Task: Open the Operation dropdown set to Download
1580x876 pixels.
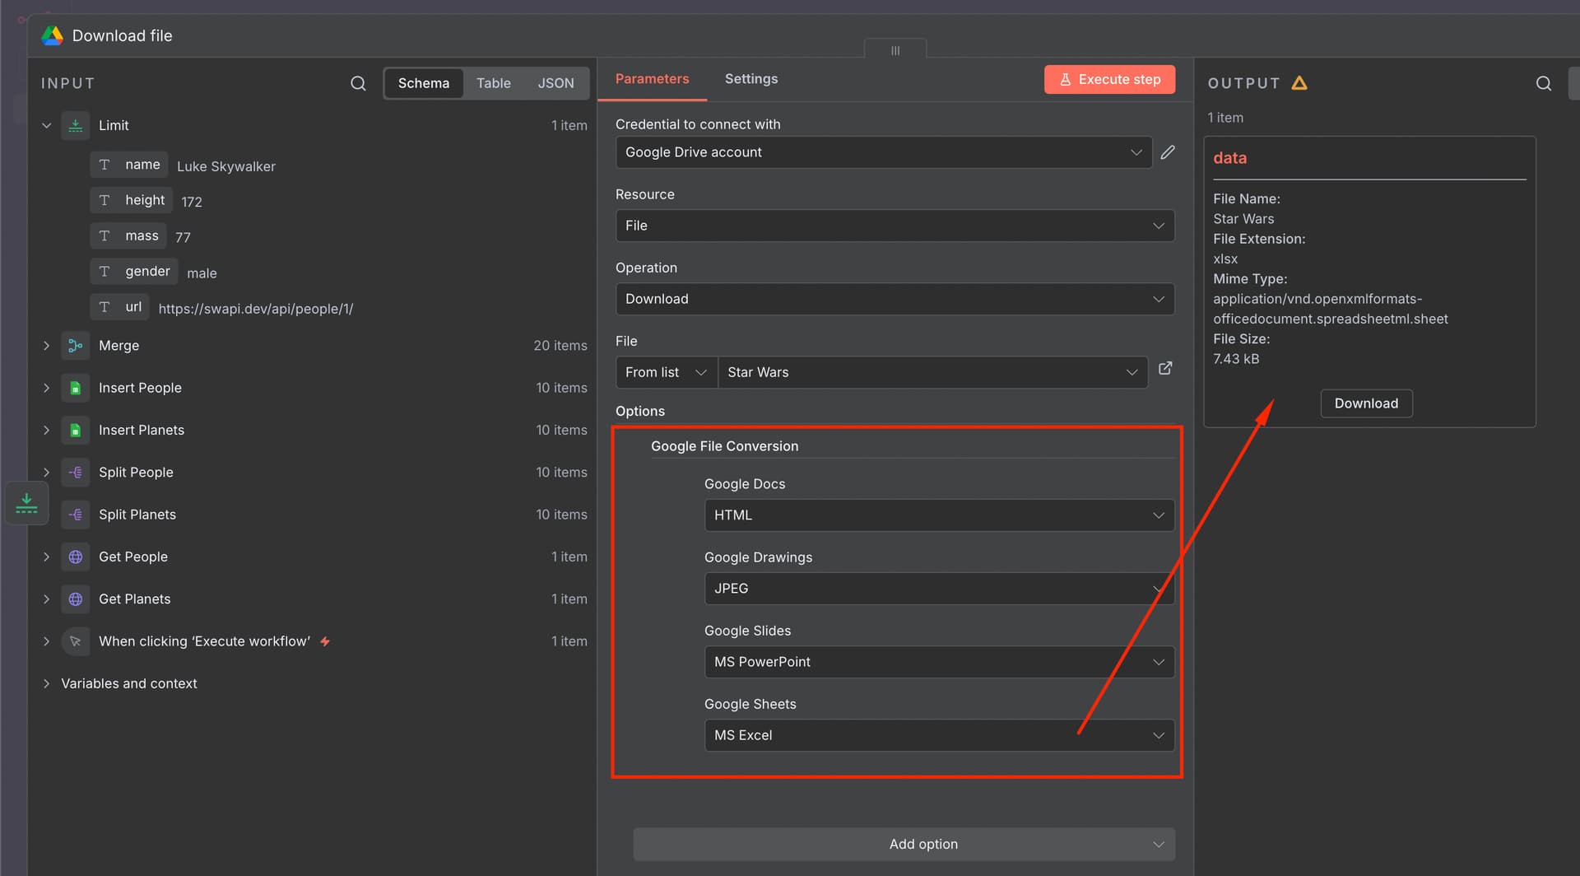Action: 895,299
